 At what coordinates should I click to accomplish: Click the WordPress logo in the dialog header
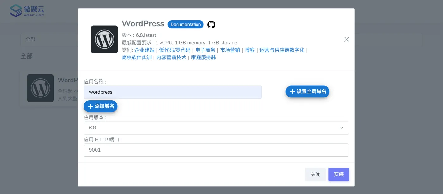104,39
